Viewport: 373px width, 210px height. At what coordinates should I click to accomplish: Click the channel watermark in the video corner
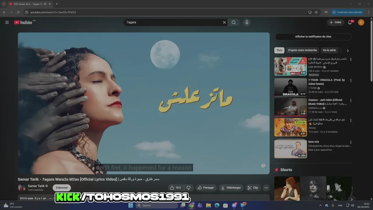(x=263, y=166)
